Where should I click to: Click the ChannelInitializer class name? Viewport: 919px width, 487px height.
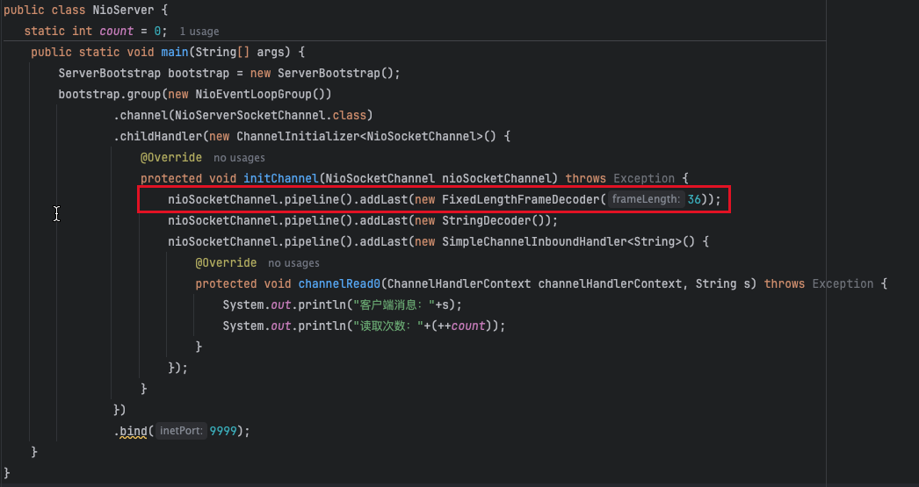298,136
